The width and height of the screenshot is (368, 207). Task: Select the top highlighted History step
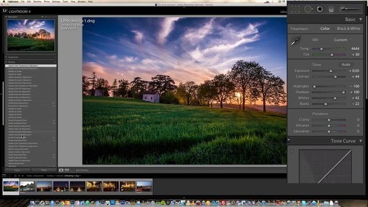(30, 66)
